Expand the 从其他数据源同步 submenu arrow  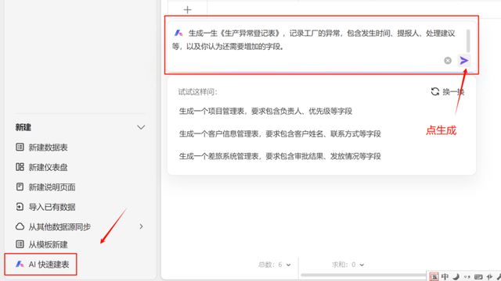click(141, 226)
